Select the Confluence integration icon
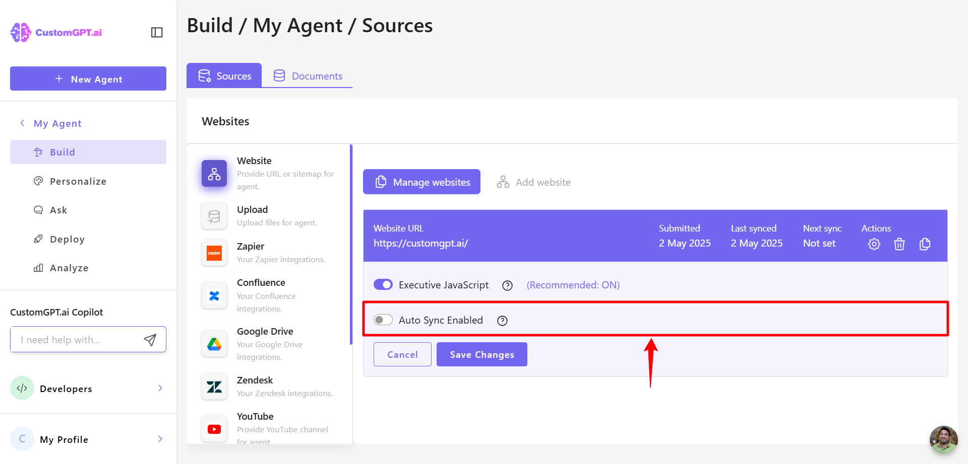 click(x=214, y=295)
